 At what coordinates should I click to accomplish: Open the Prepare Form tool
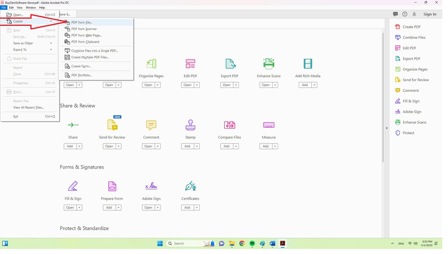click(112, 187)
